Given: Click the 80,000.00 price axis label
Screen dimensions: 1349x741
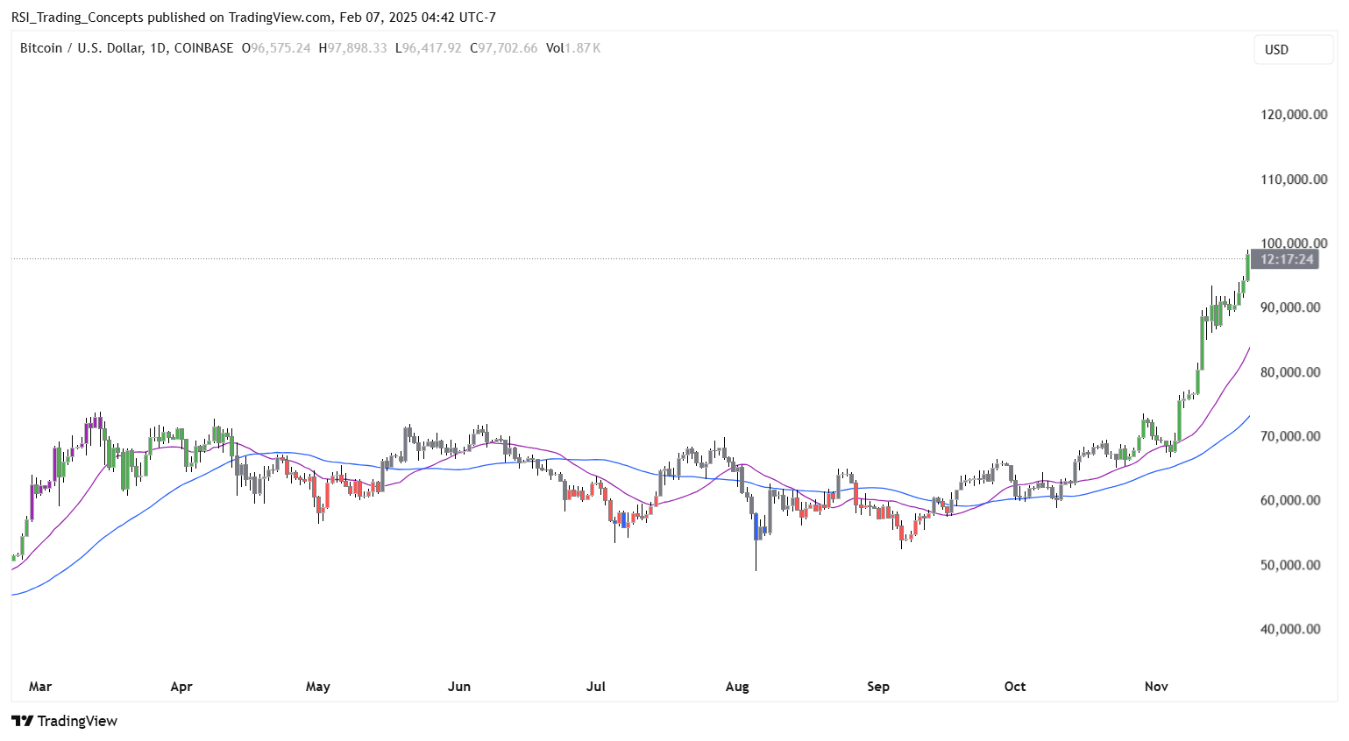Looking at the screenshot, I should pyautogui.click(x=1290, y=372).
